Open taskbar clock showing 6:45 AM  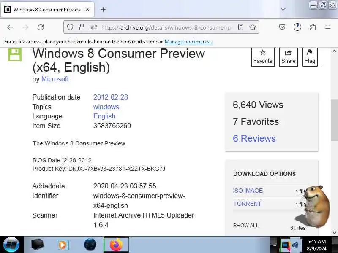[316, 245]
